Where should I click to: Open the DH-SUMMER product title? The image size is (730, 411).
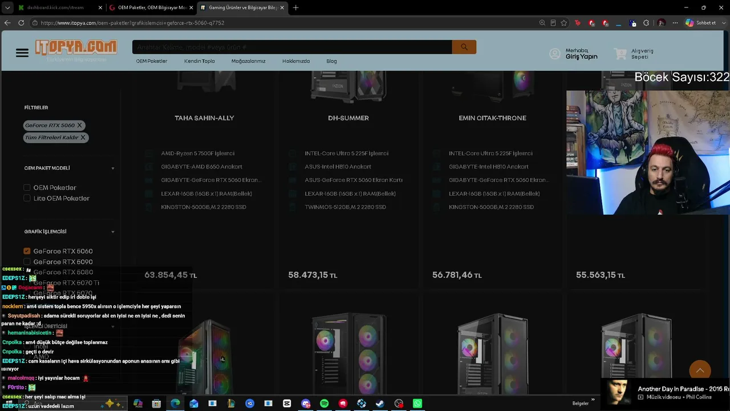348,118
